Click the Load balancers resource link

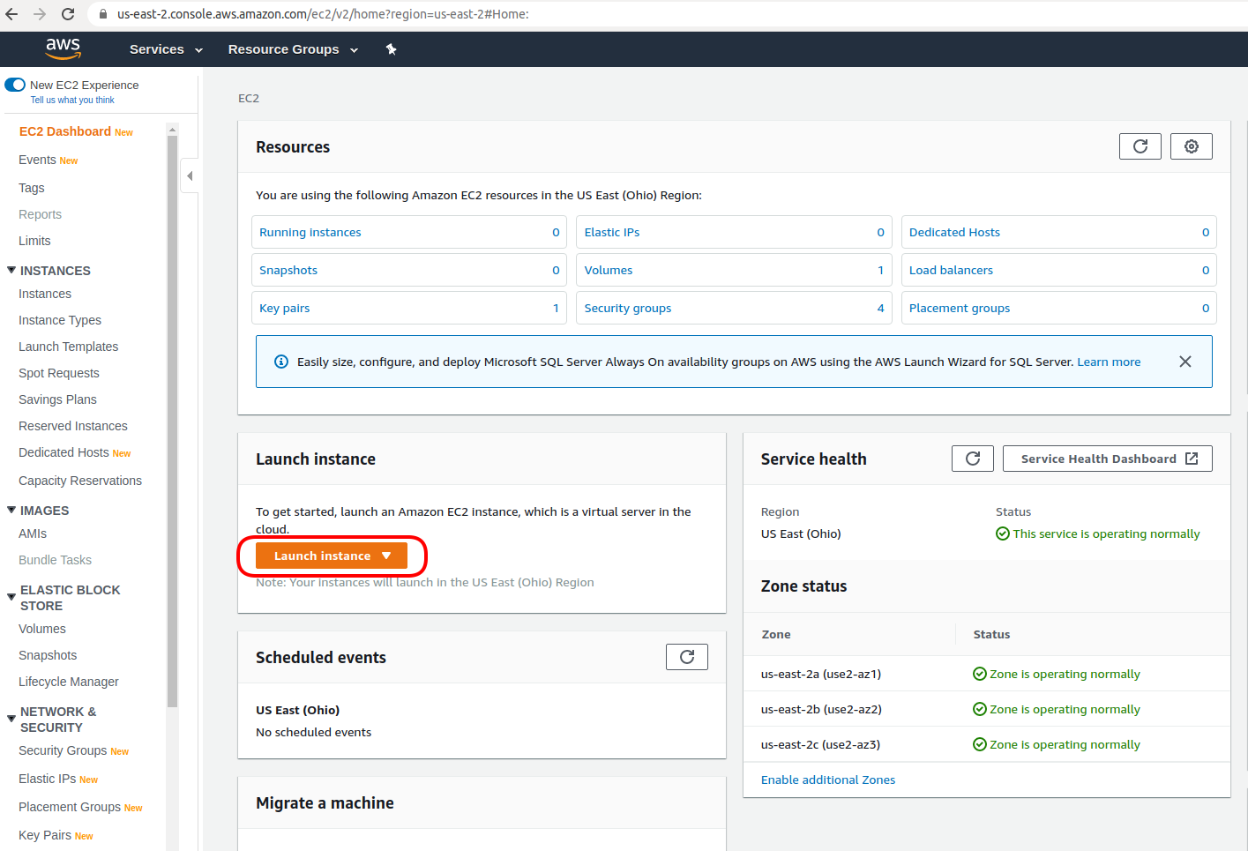point(951,270)
